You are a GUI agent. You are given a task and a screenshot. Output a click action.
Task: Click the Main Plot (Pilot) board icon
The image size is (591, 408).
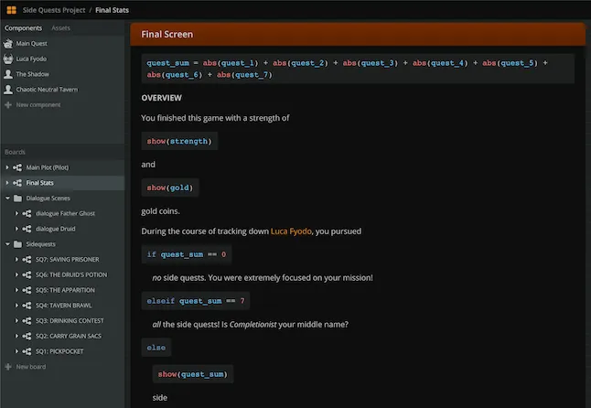pyautogui.click(x=17, y=167)
